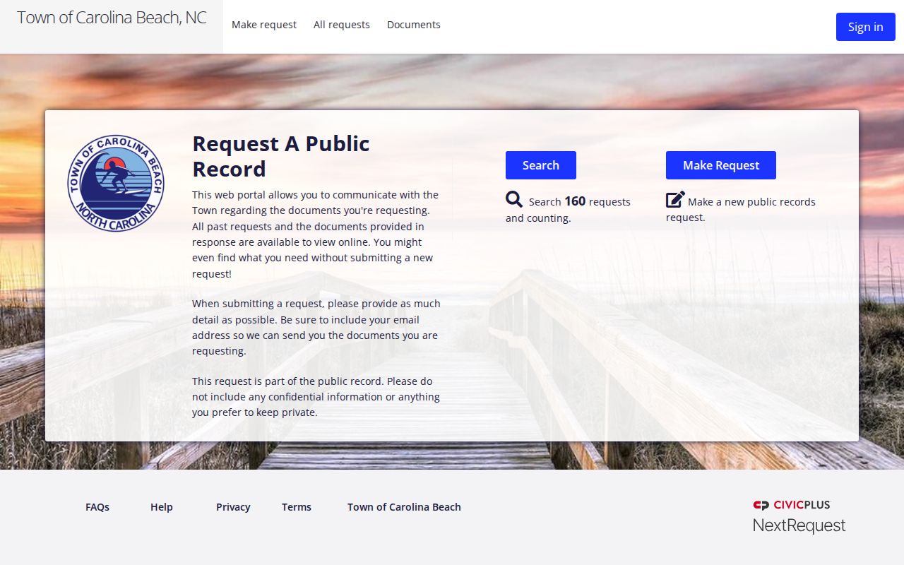
Task: Open the Help footer link
Action: tap(162, 507)
